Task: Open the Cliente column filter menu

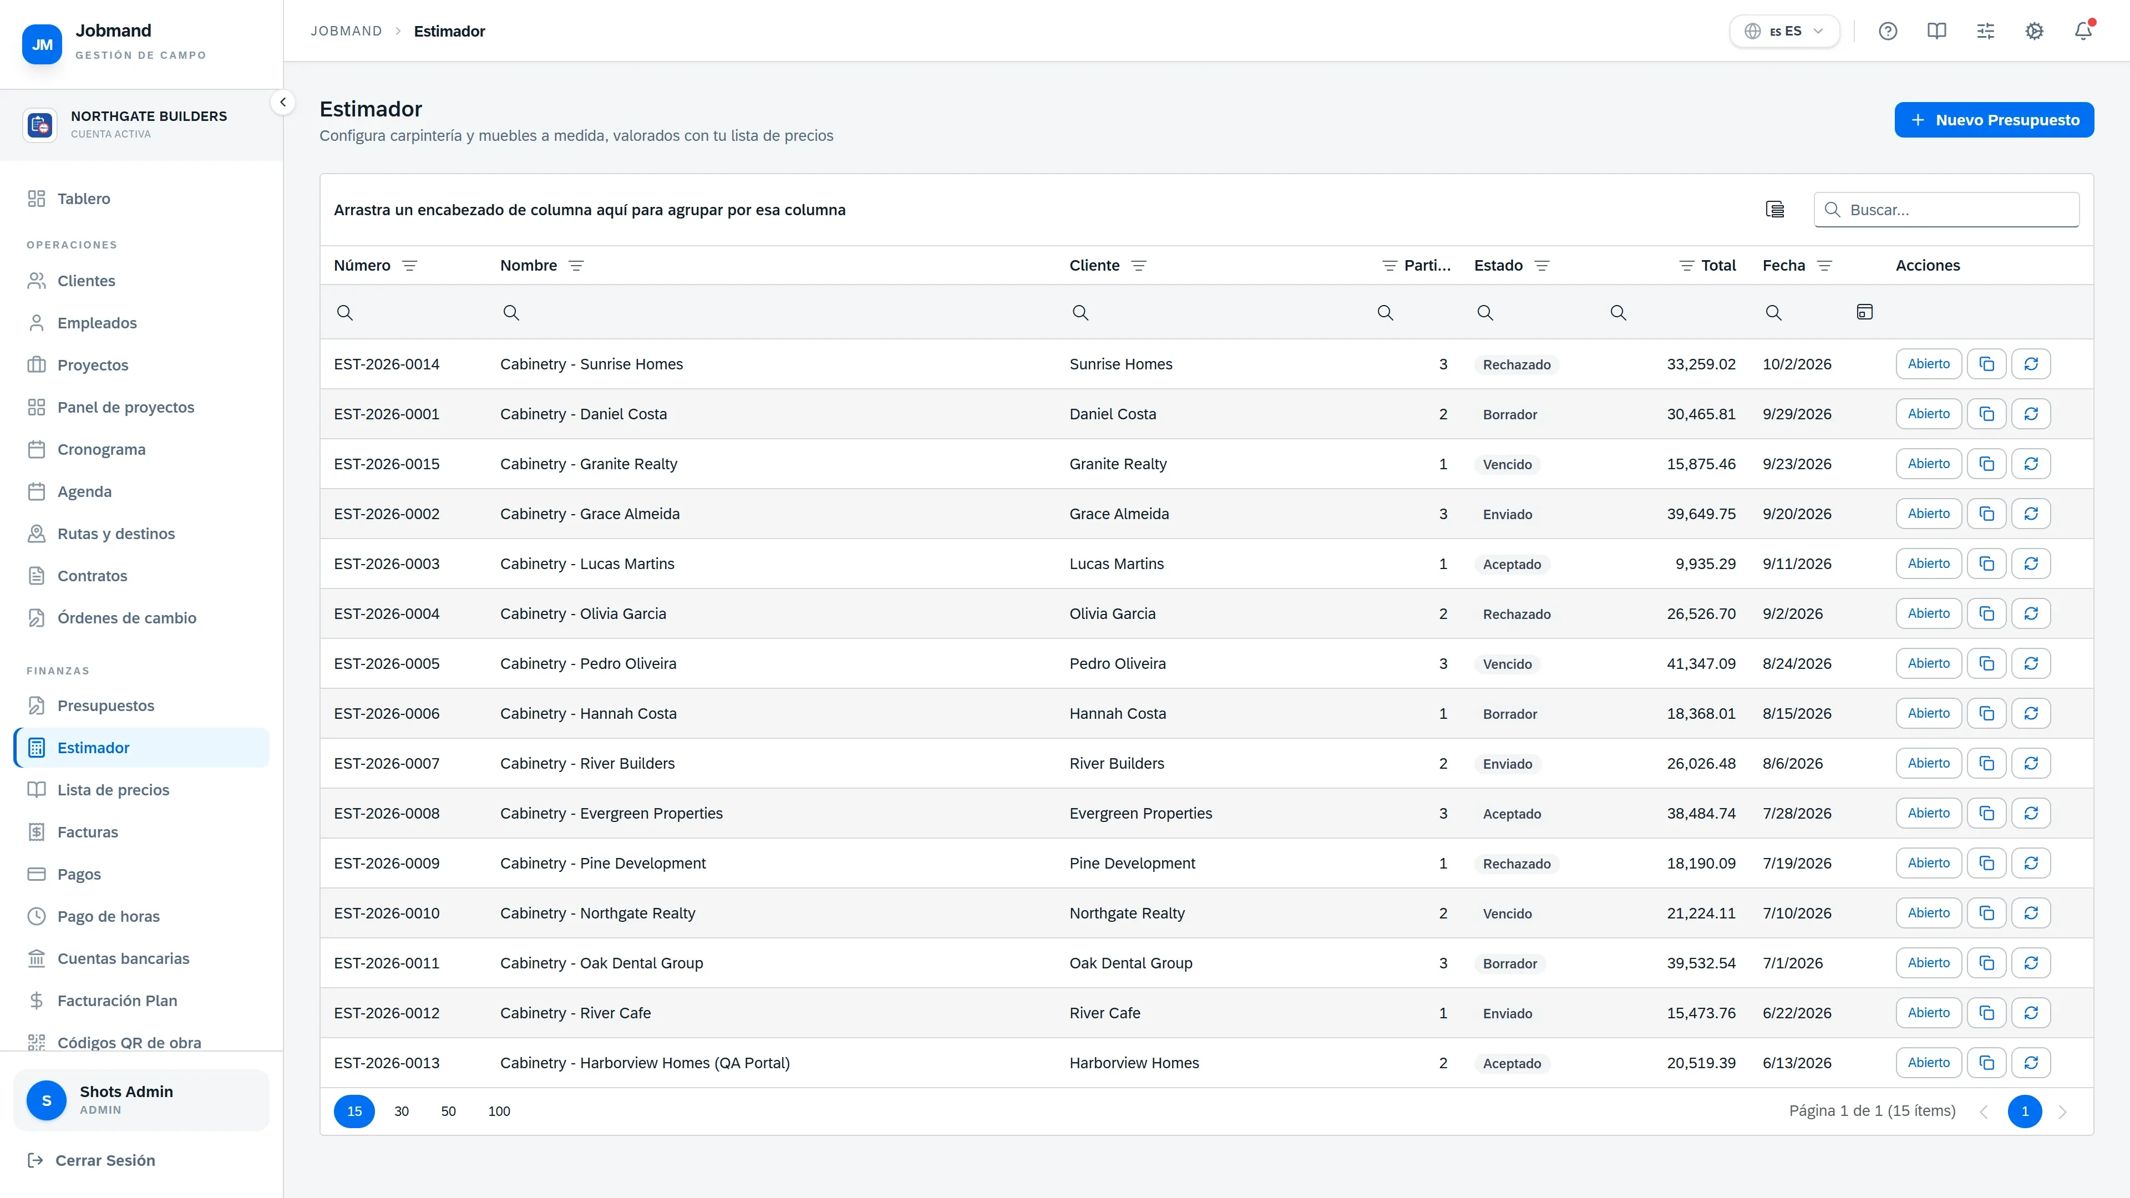Action: click(1139, 266)
